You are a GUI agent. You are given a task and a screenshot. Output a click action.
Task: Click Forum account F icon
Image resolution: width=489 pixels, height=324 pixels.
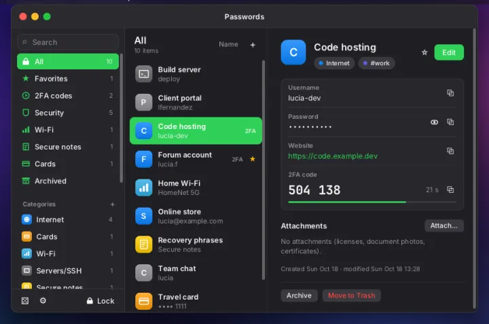coord(144,159)
